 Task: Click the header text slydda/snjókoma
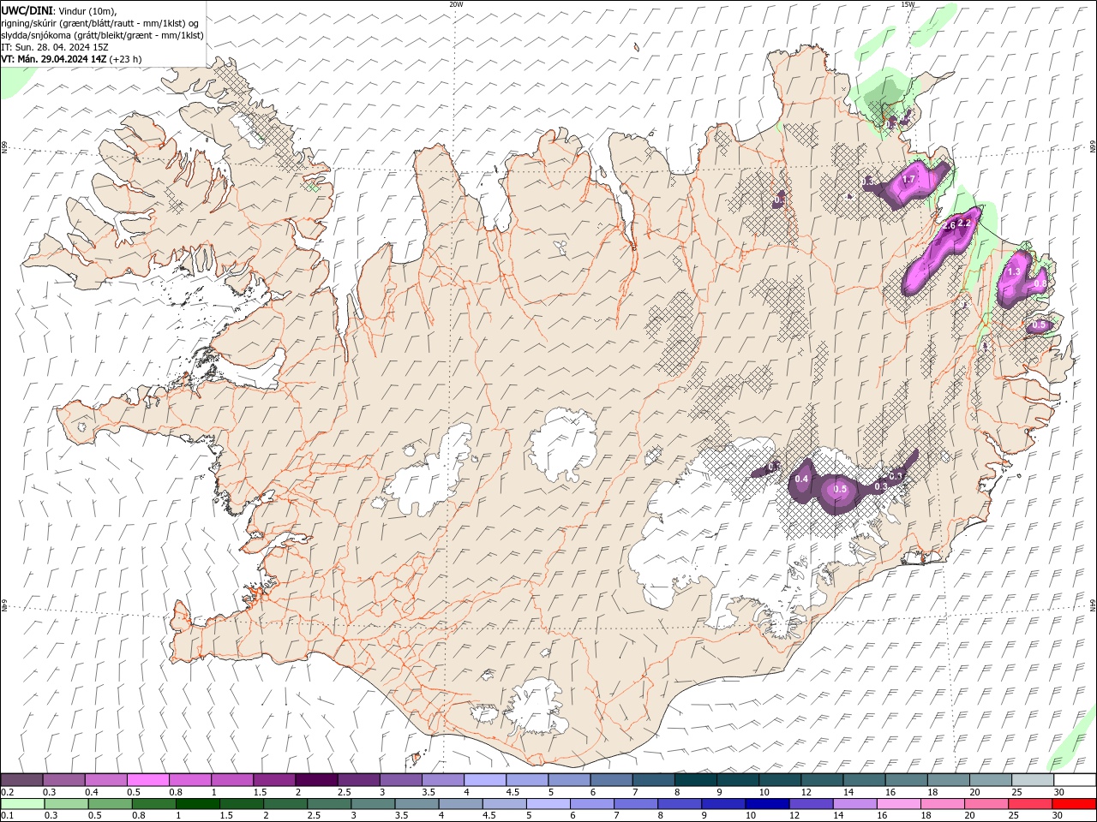(x=36, y=35)
